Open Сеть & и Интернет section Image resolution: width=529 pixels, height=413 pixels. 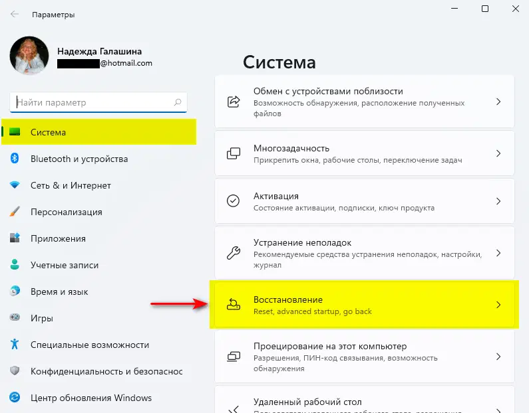[71, 185]
